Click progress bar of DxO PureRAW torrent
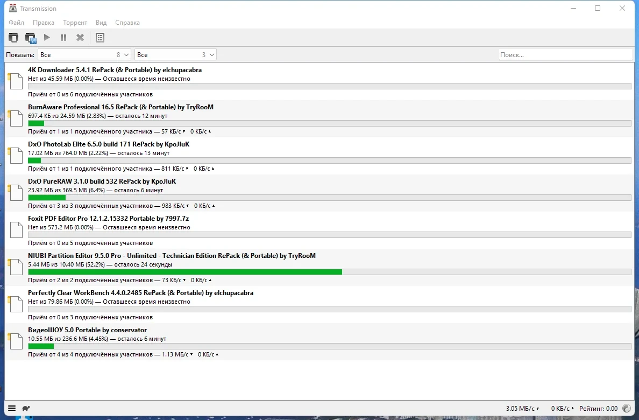The height and width of the screenshot is (420, 639). [x=330, y=198]
